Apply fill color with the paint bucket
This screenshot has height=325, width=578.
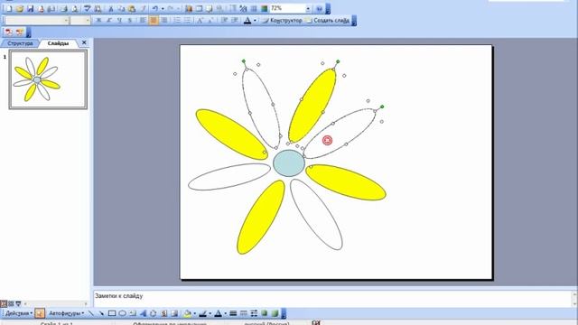click(187, 313)
